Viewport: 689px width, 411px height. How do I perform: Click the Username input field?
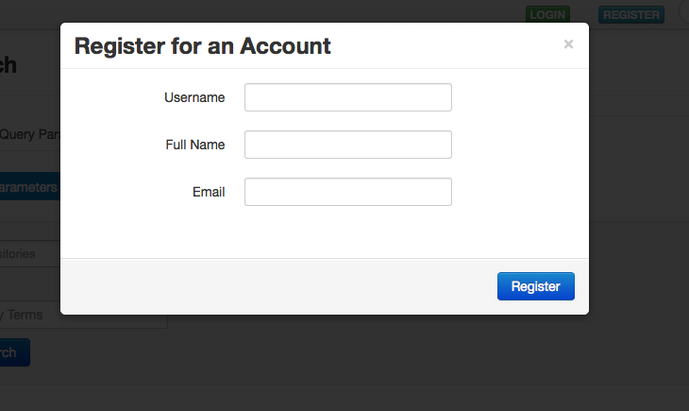347,97
